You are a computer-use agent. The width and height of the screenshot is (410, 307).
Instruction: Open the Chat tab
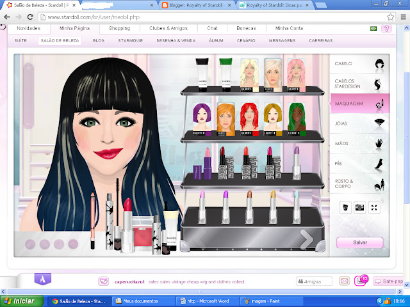pyautogui.click(x=212, y=28)
